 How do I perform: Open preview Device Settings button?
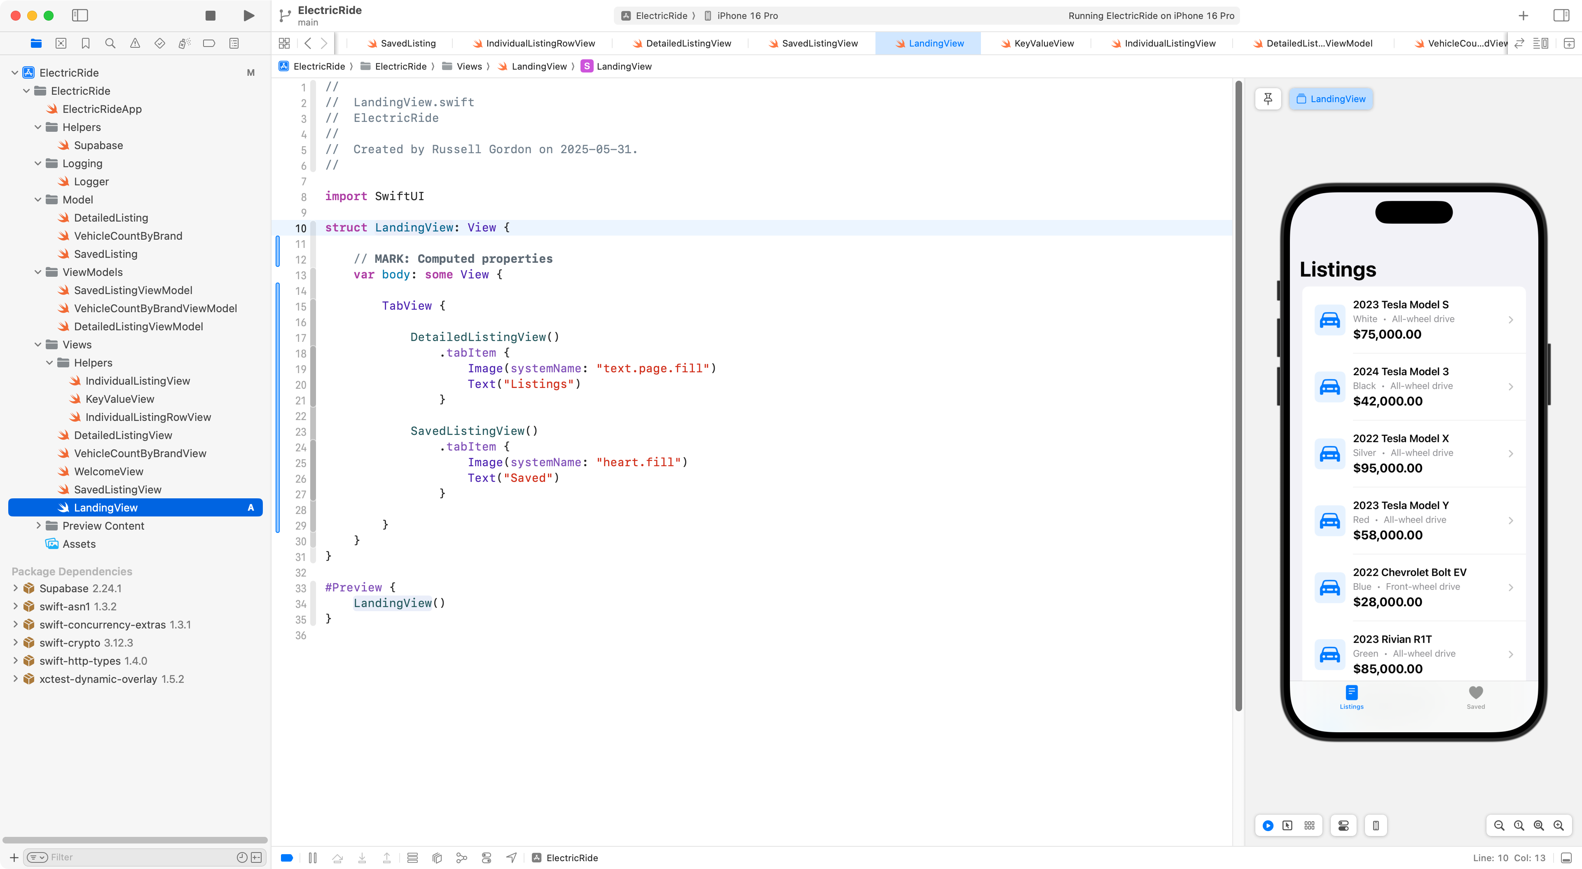[x=1344, y=825]
